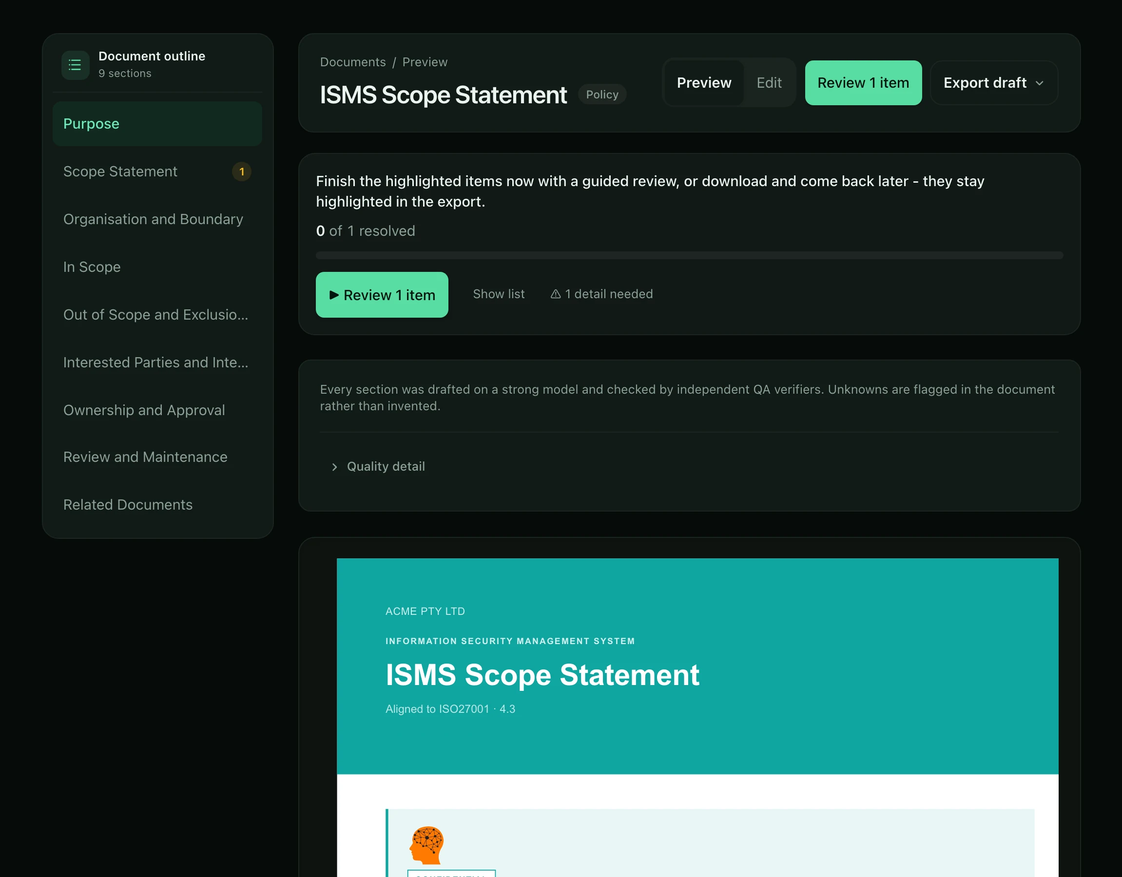Click Review 1 item in the header
Screen dimensions: 1122x877
coord(863,83)
